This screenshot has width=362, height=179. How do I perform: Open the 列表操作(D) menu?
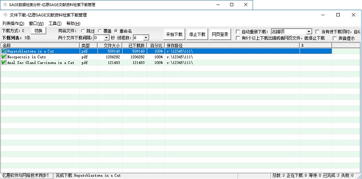pos(13,23)
